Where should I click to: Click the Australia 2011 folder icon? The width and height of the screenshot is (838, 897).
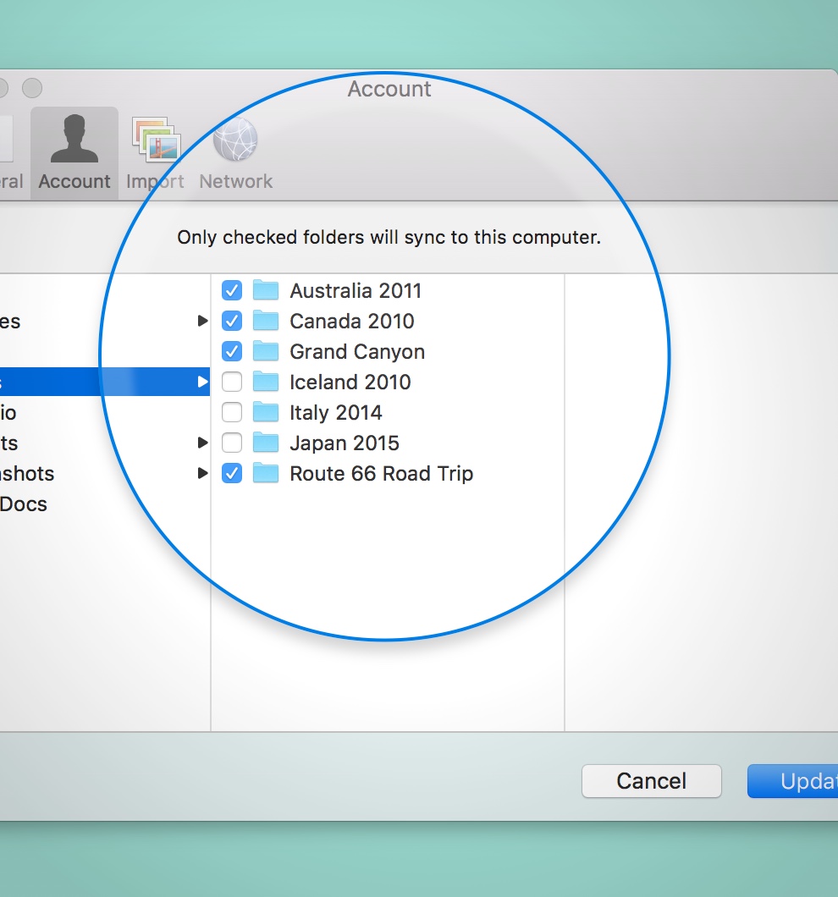click(x=266, y=291)
